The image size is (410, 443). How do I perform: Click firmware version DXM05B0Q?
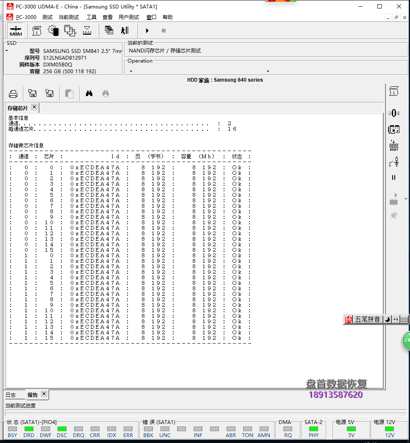pyautogui.click(x=58, y=64)
